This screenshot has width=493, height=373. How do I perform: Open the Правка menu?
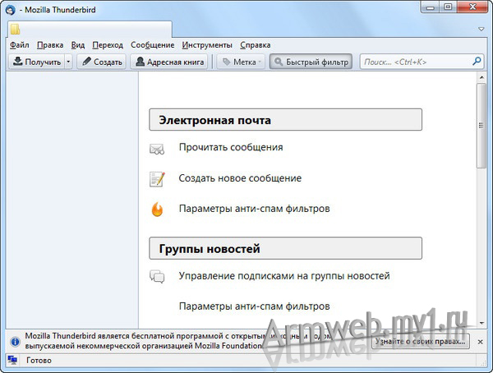coord(50,45)
